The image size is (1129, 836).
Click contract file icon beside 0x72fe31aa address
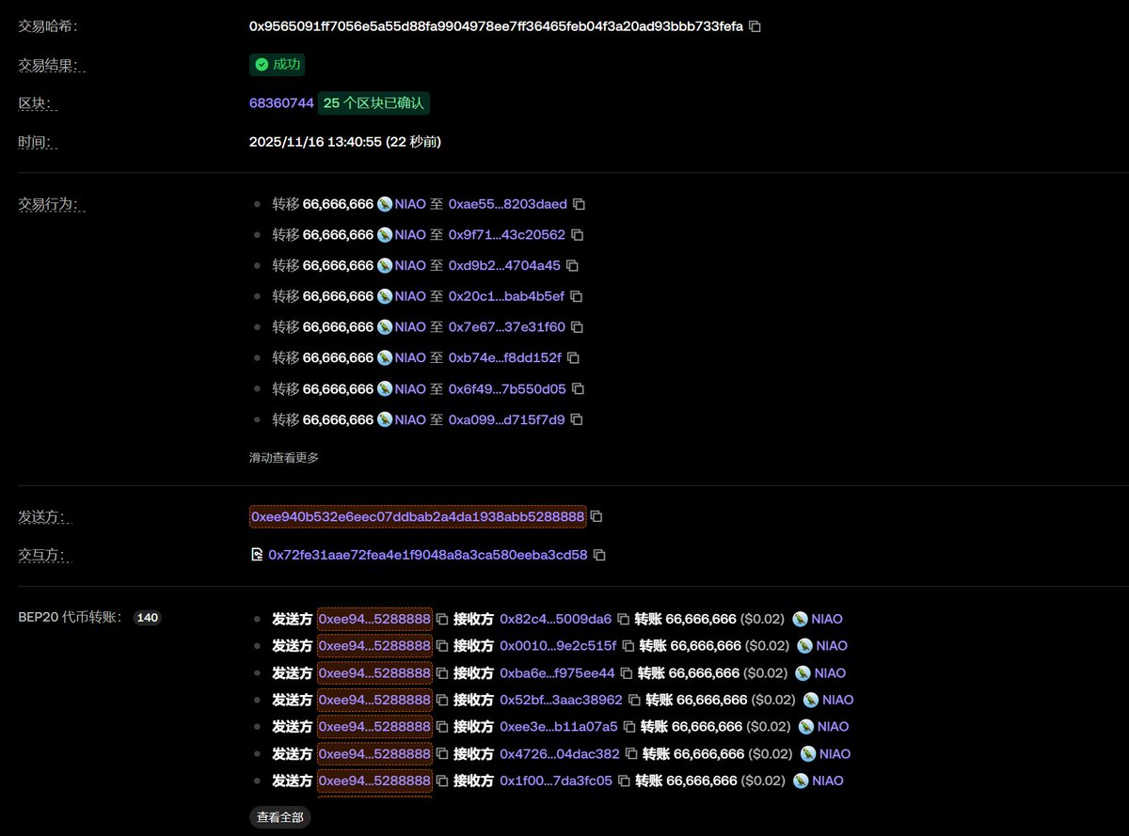[256, 555]
